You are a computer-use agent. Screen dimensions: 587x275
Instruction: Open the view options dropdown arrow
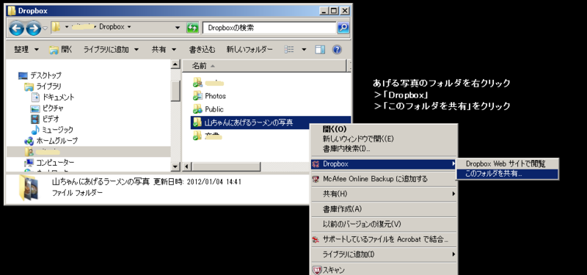304,49
